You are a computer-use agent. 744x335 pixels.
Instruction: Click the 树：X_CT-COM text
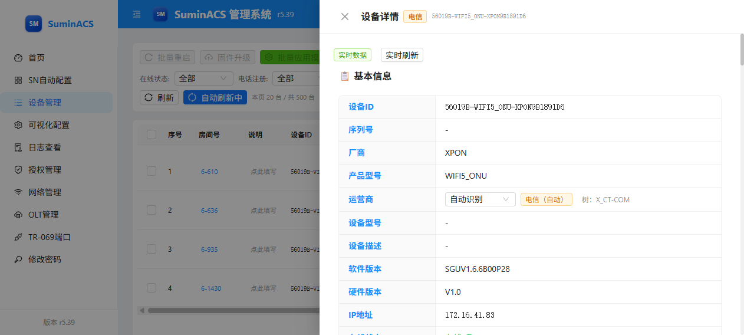pyautogui.click(x=605, y=199)
